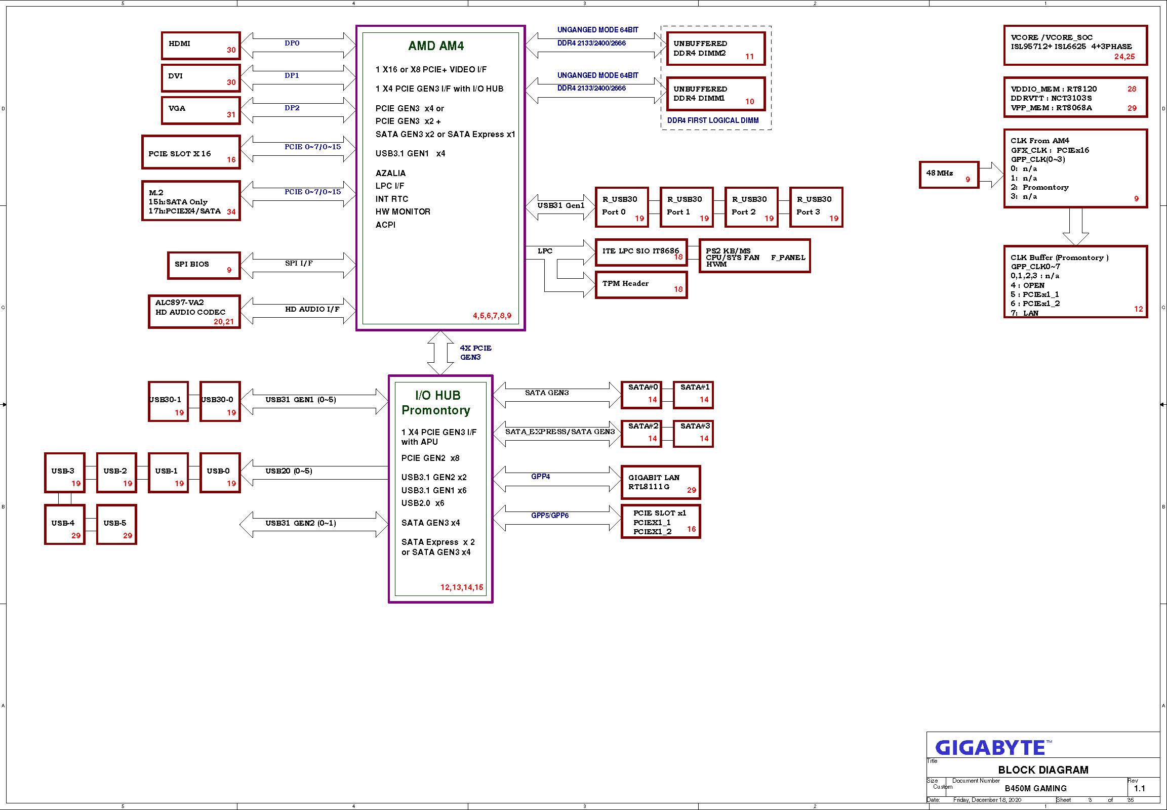Select the I/O HUB Promontory label
The height and width of the screenshot is (810, 1167).
click(x=436, y=403)
